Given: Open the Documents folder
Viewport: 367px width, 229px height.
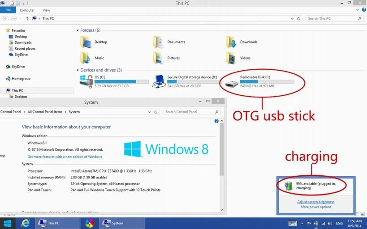Looking at the screenshot, I should [x=169, y=42].
